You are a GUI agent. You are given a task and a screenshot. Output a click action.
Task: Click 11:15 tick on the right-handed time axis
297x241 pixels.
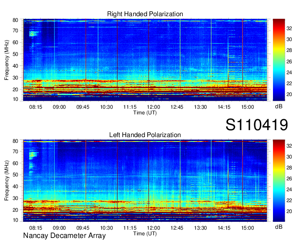[130, 107]
